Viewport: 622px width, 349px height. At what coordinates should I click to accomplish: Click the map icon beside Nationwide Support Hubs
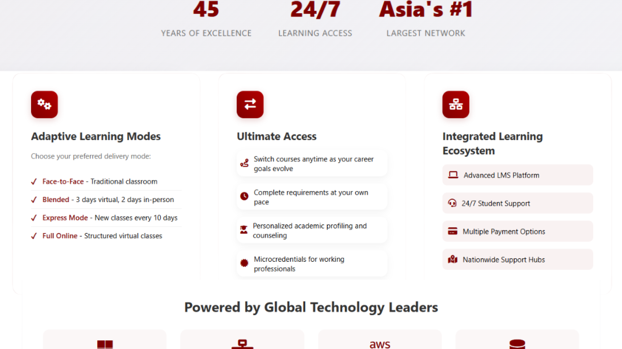pyautogui.click(x=453, y=259)
